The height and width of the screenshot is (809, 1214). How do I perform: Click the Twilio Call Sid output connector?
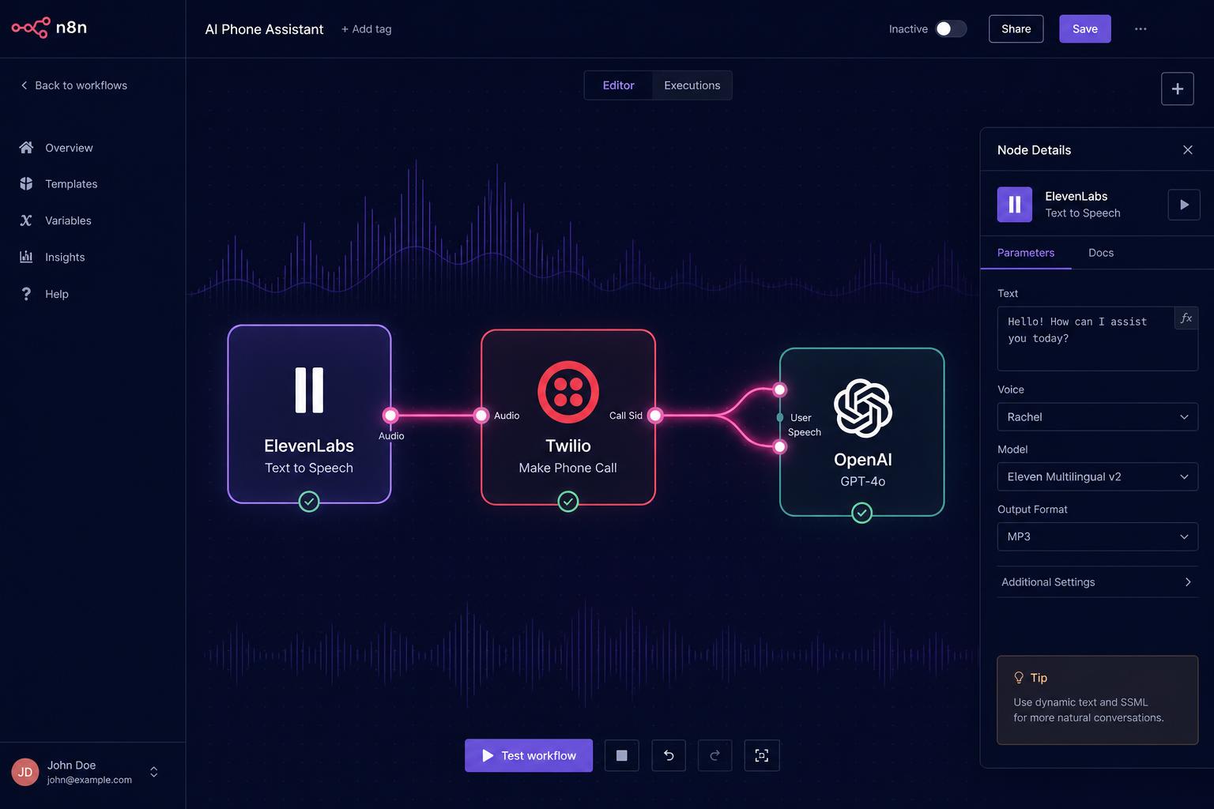click(655, 416)
